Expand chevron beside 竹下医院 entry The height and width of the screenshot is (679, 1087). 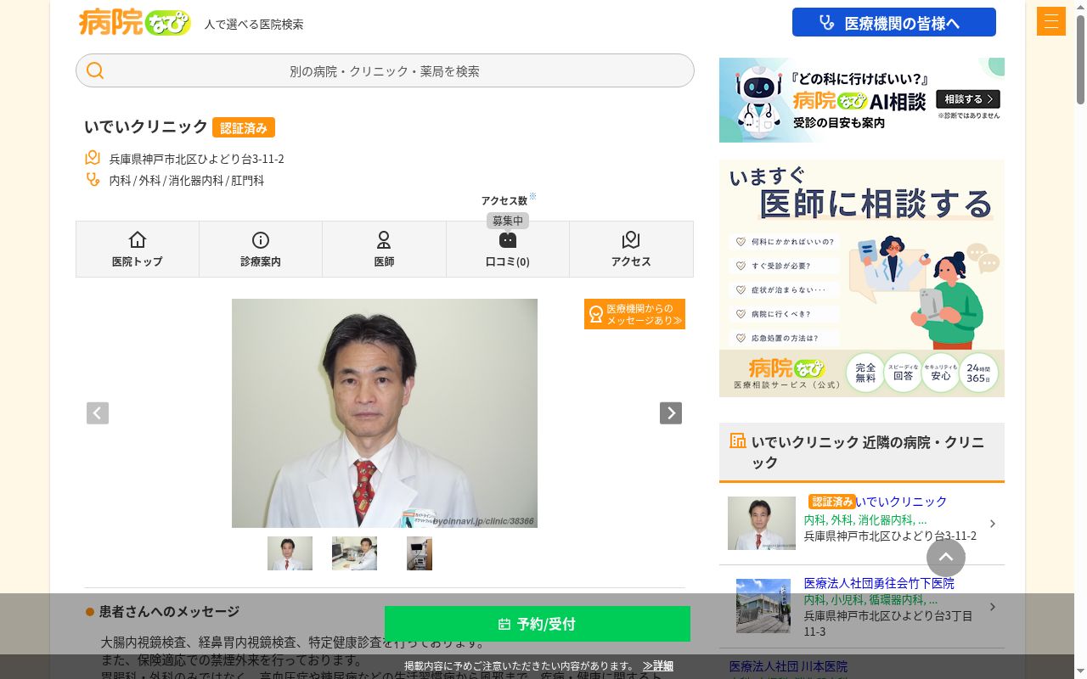993,607
